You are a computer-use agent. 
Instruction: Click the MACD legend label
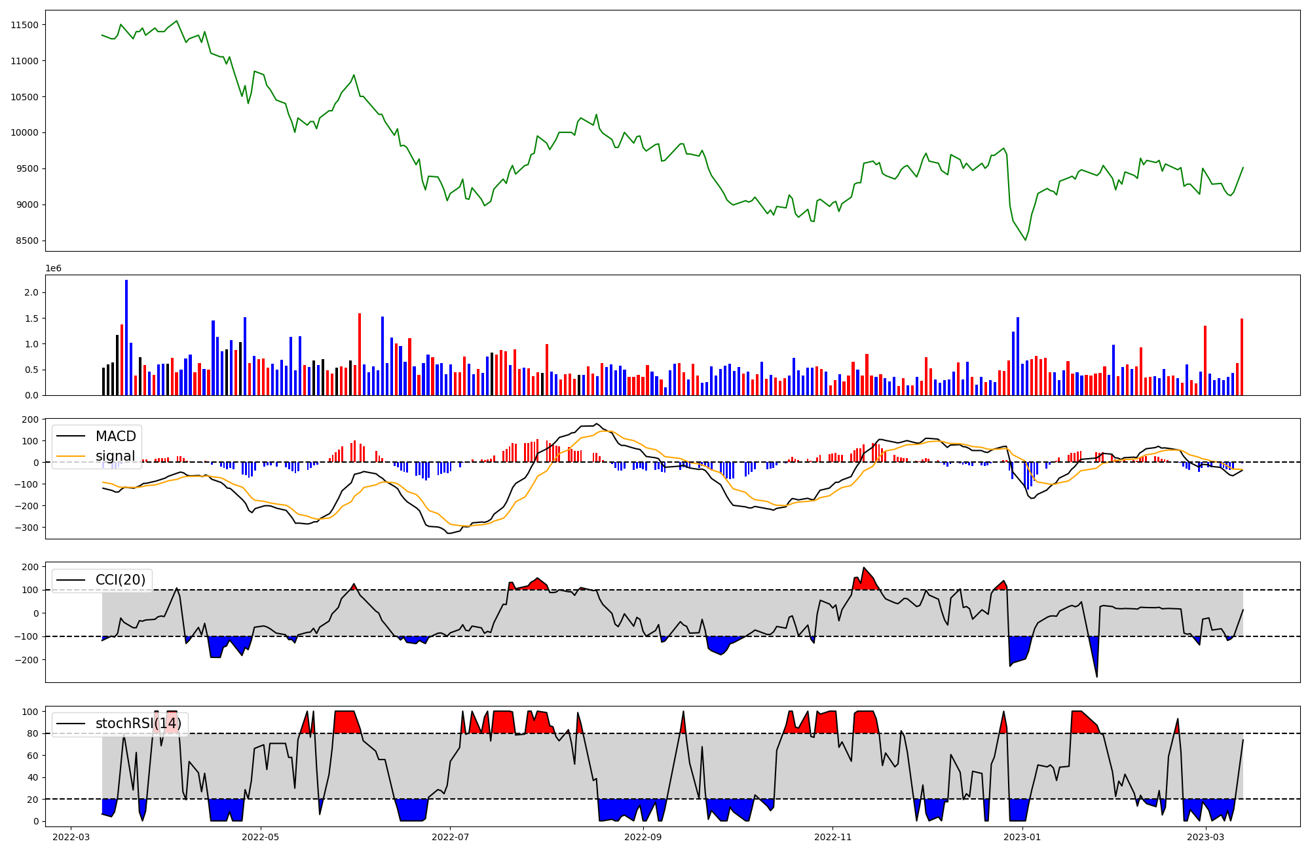(x=115, y=436)
